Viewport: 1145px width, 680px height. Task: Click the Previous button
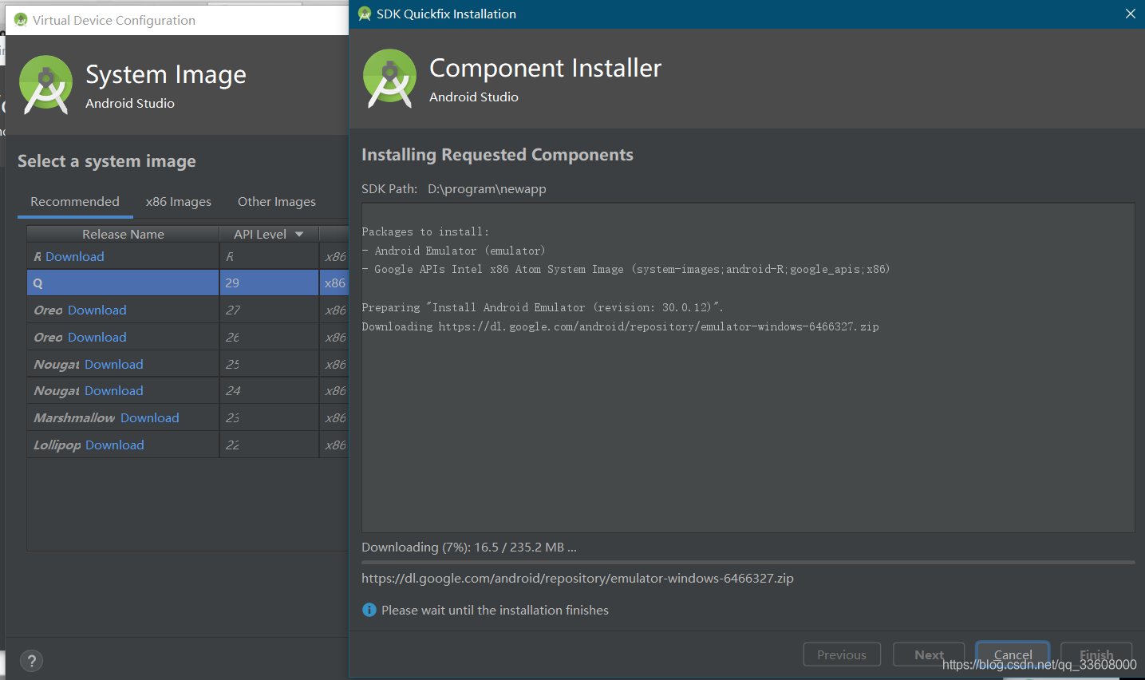tap(842, 654)
